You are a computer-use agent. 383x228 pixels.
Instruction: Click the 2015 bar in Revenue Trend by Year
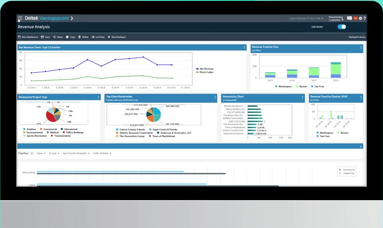270,75
